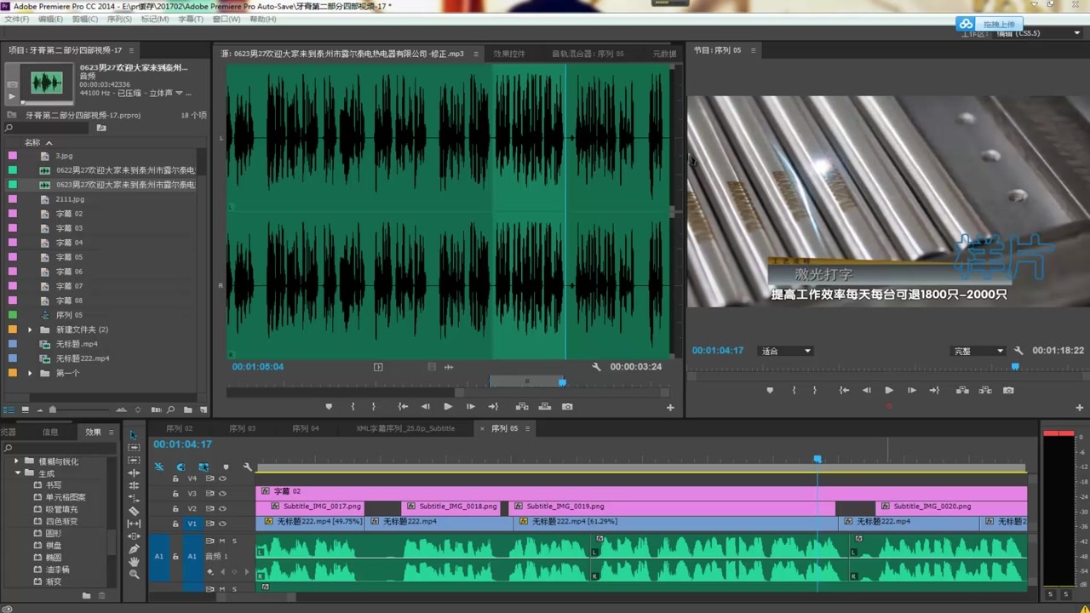Select the Rate Stretch tool
Image resolution: width=1090 pixels, height=613 pixels.
tap(134, 498)
